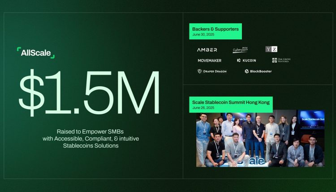This screenshot has height=192, width=336.
Task: Click the Oak Grove Ventures logo
Action: tap(281, 60)
